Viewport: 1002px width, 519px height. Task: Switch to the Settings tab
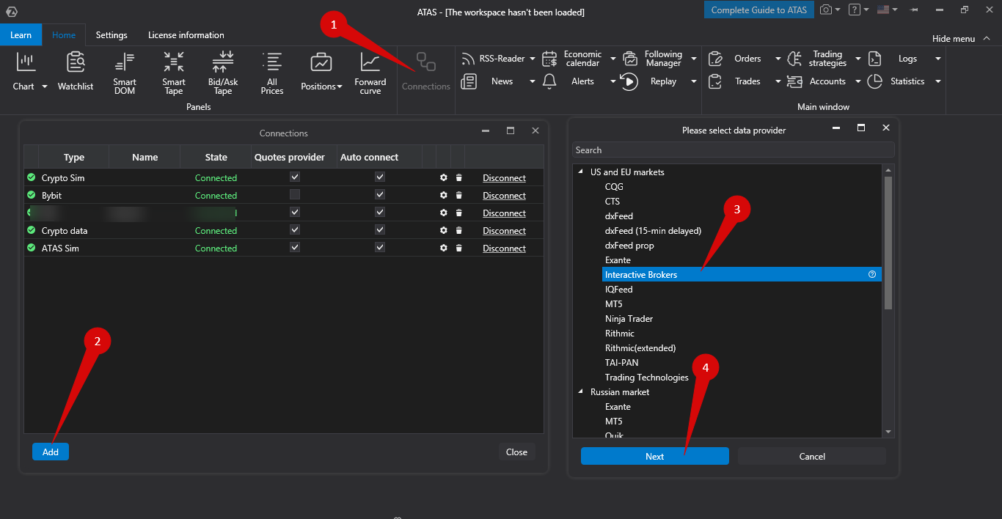(111, 35)
